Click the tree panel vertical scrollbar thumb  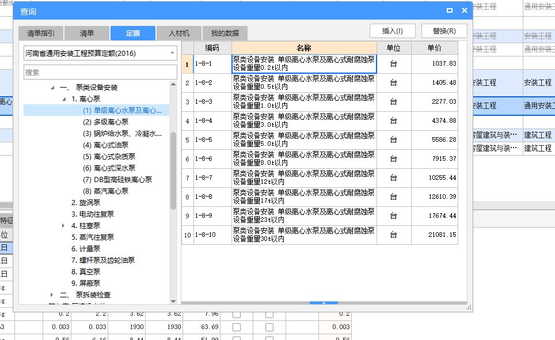(173, 171)
